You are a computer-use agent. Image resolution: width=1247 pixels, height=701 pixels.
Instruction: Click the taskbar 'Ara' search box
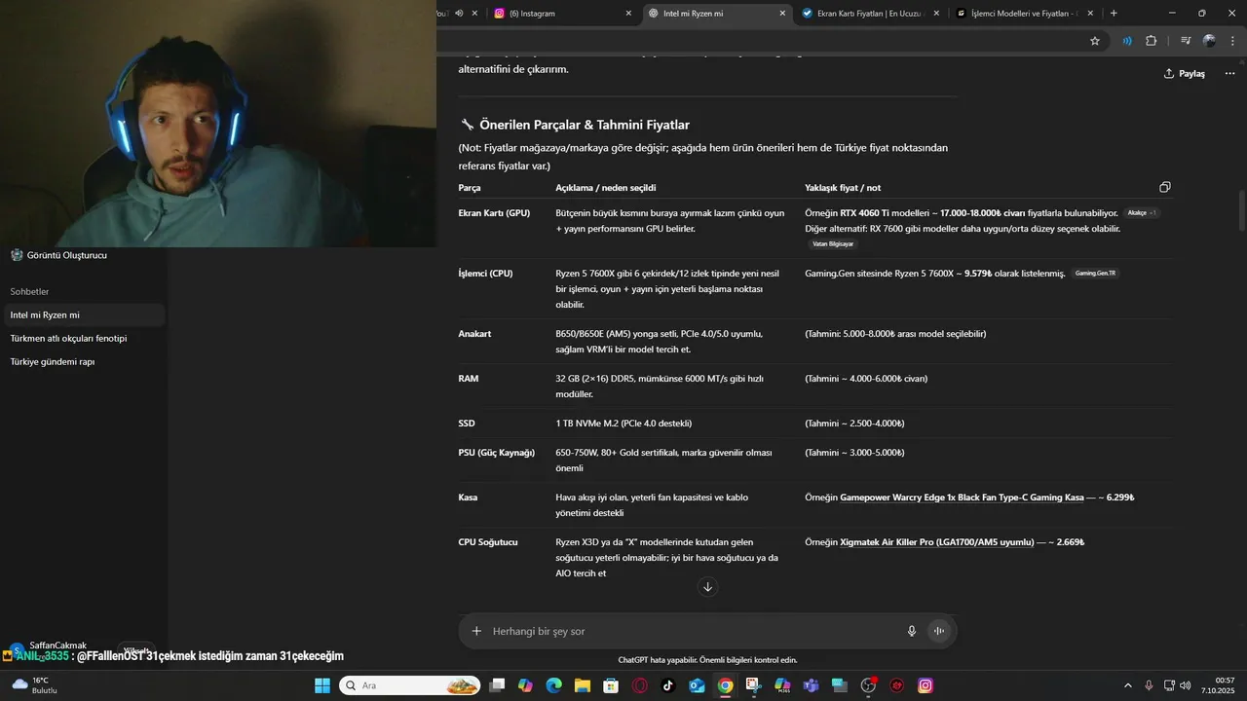(x=410, y=685)
